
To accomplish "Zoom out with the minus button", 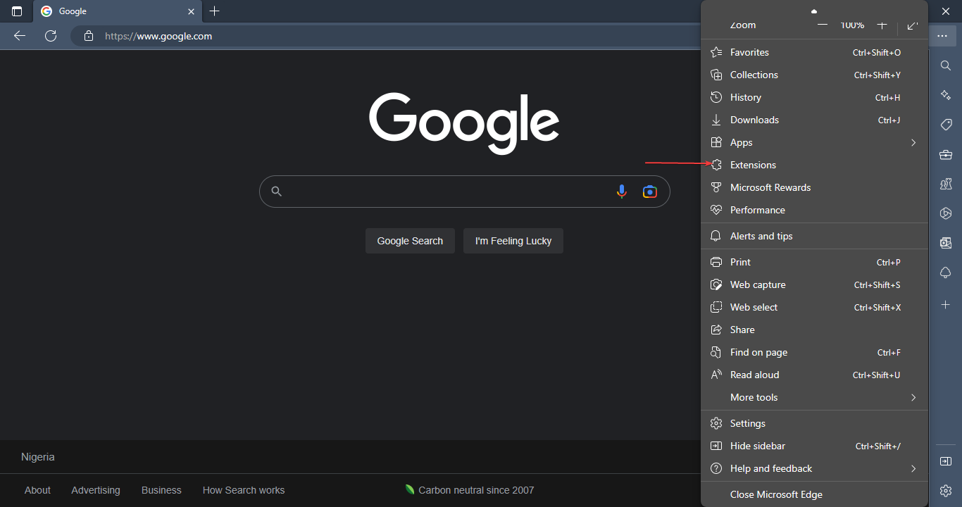I will click(823, 25).
